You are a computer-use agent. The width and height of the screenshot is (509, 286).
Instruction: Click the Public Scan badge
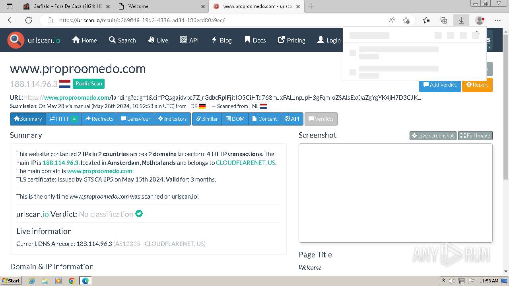click(x=89, y=83)
